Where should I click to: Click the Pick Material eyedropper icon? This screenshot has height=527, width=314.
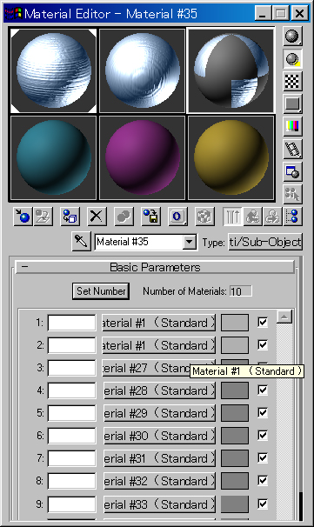coord(81,241)
